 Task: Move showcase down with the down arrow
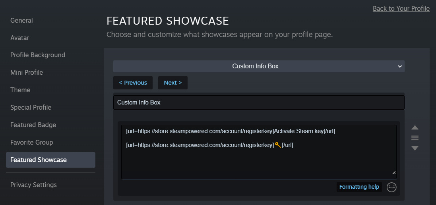(x=415, y=148)
